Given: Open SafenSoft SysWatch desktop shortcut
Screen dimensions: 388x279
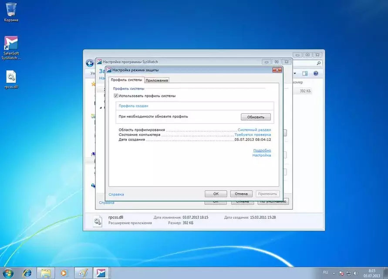Looking at the screenshot, I should tap(11, 48).
